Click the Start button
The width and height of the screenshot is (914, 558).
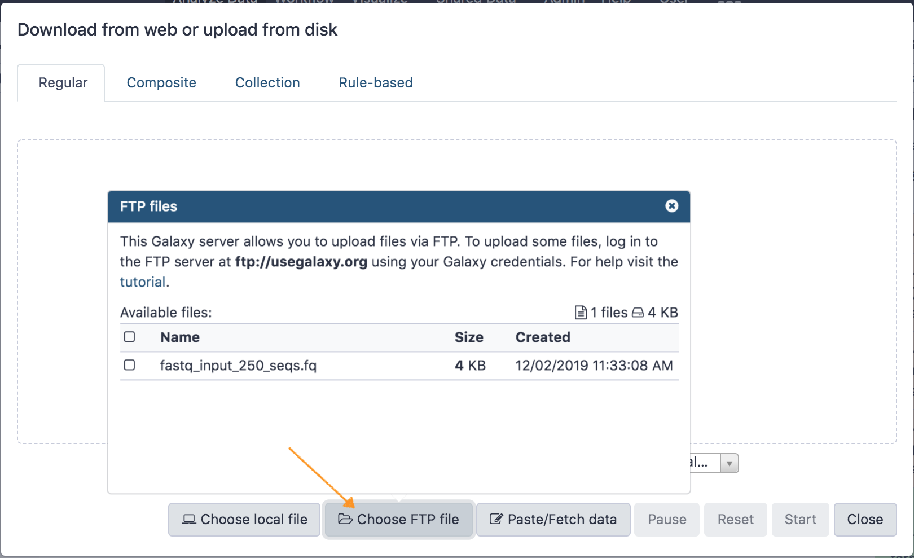point(801,520)
